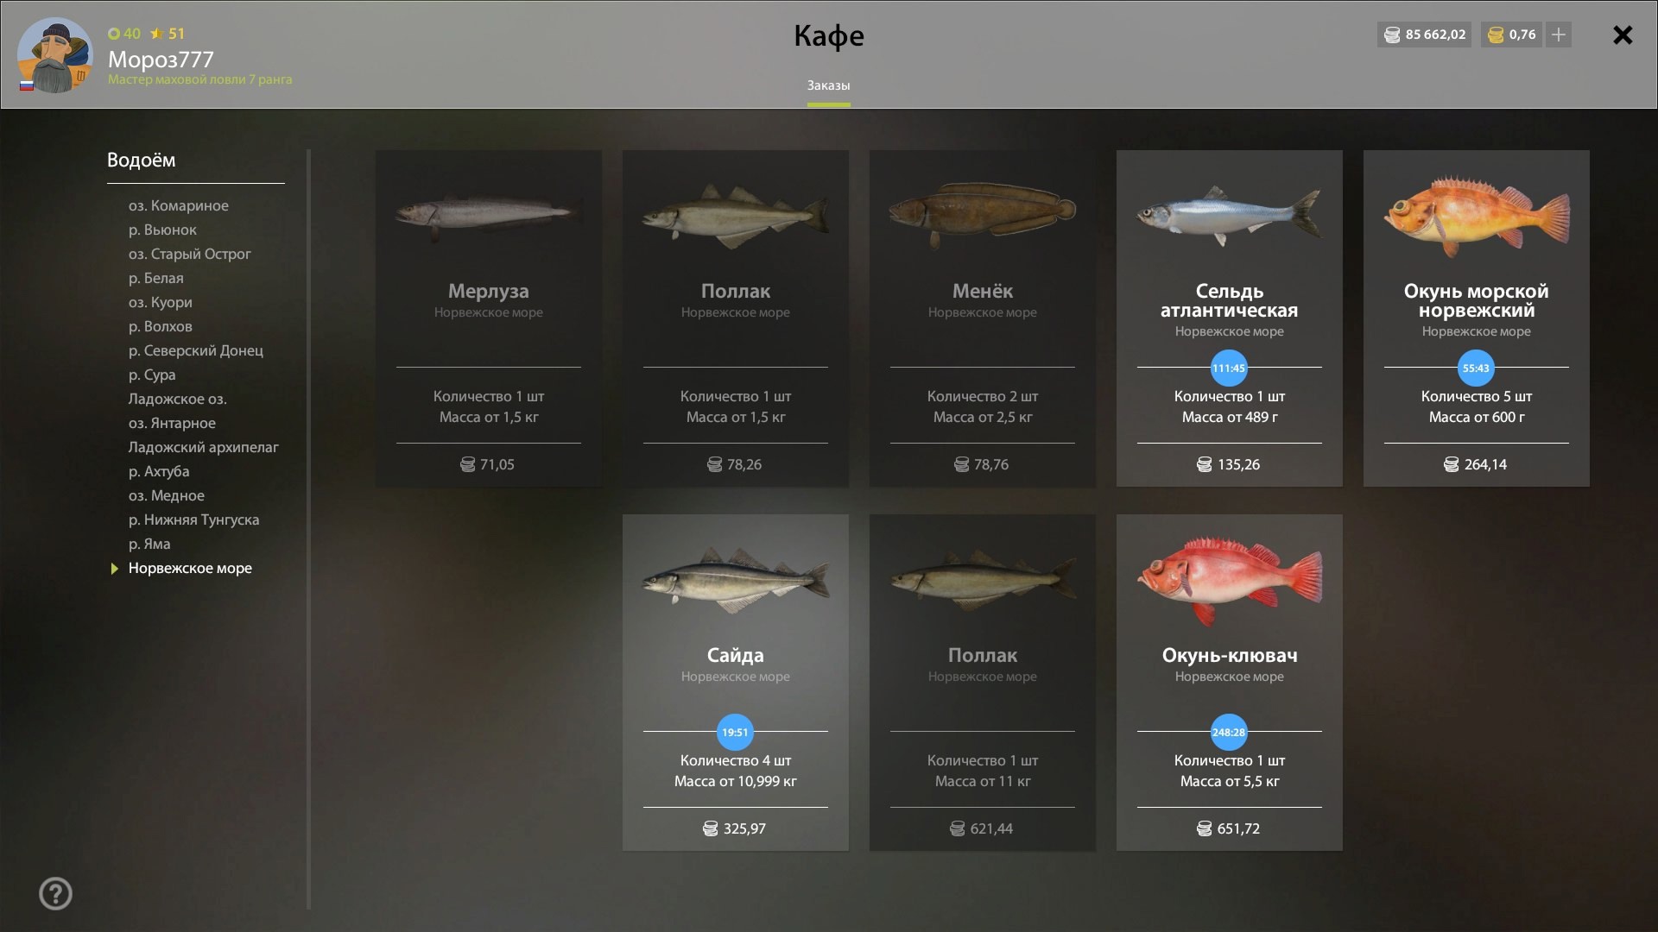Switch to the Заказы tab
The height and width of the screenshot is (932, 1658).
[828, 85]
